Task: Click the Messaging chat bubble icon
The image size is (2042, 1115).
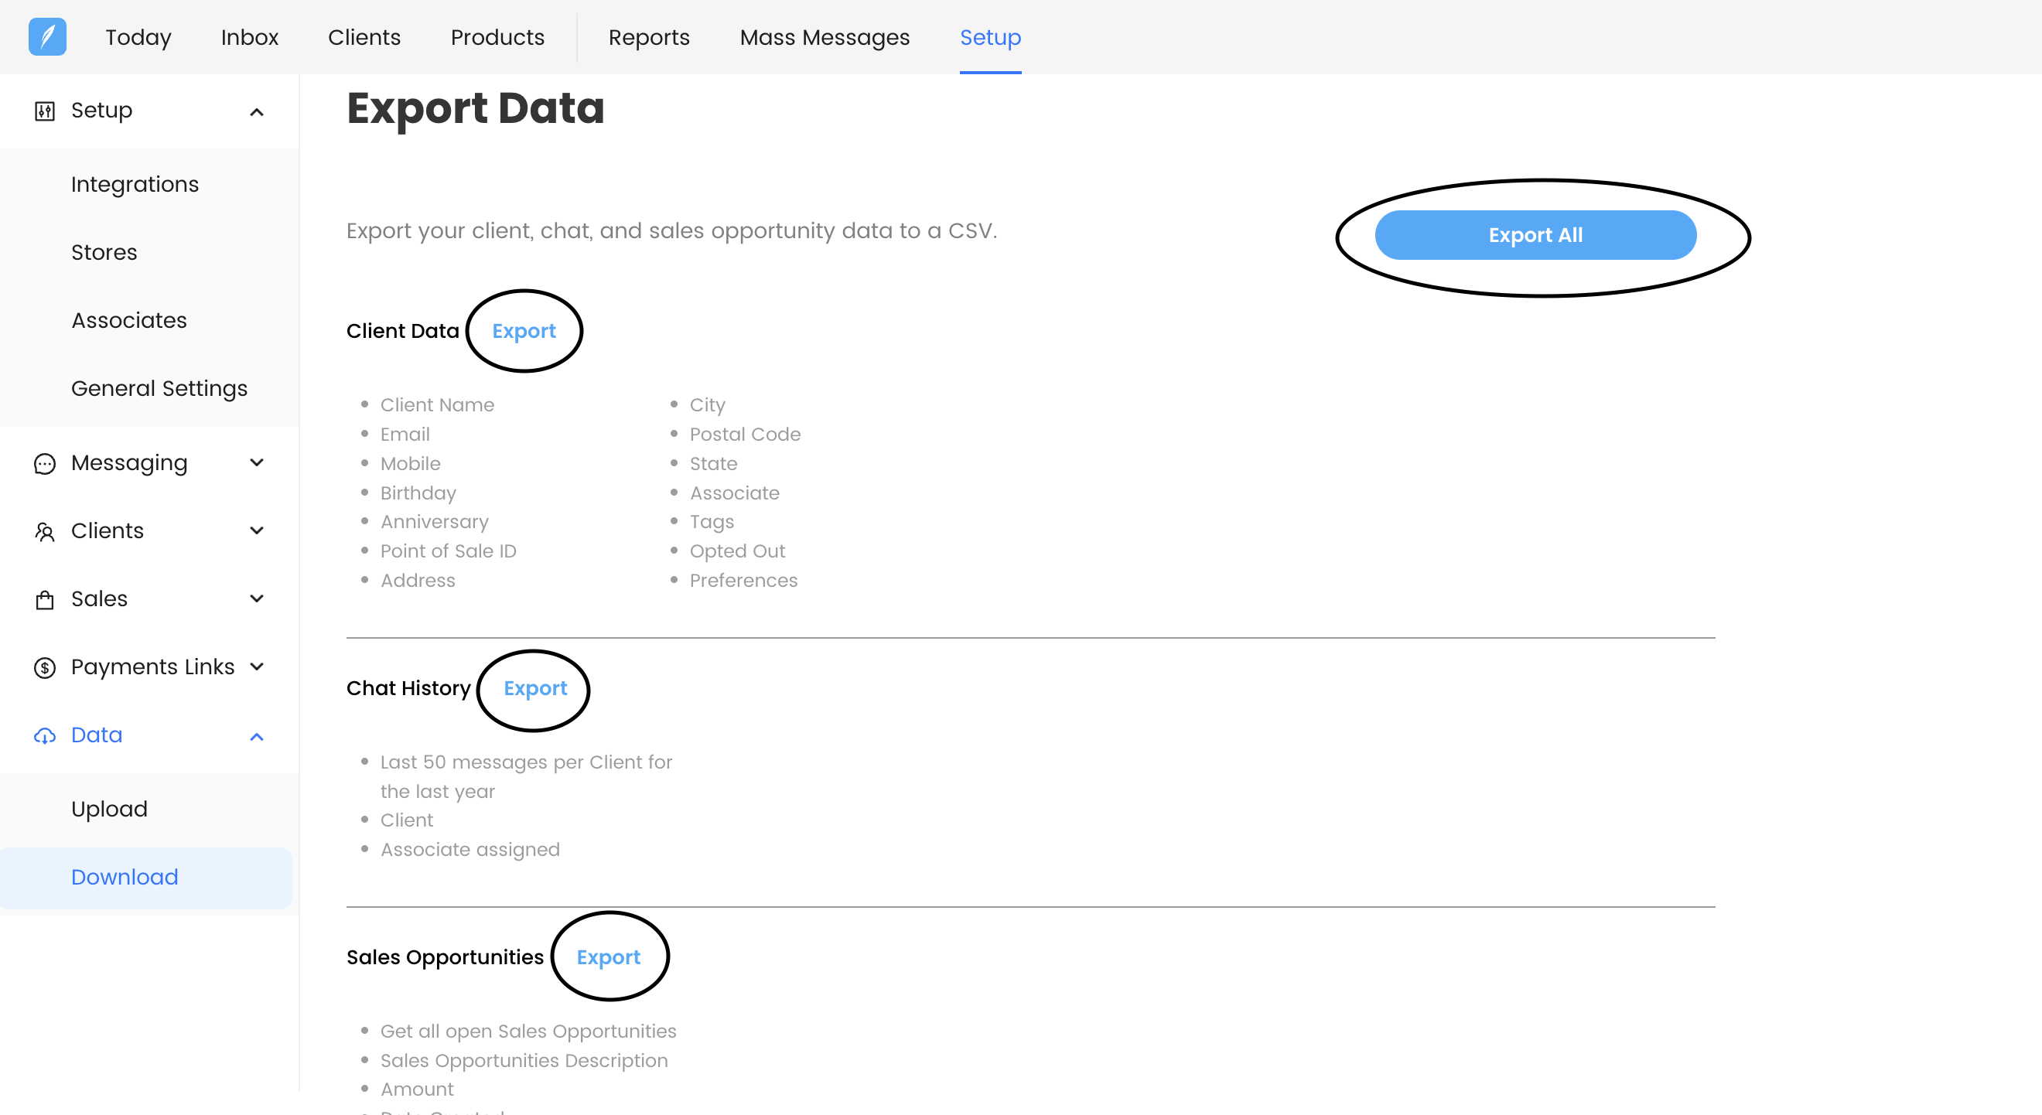Action: [44, 464]
